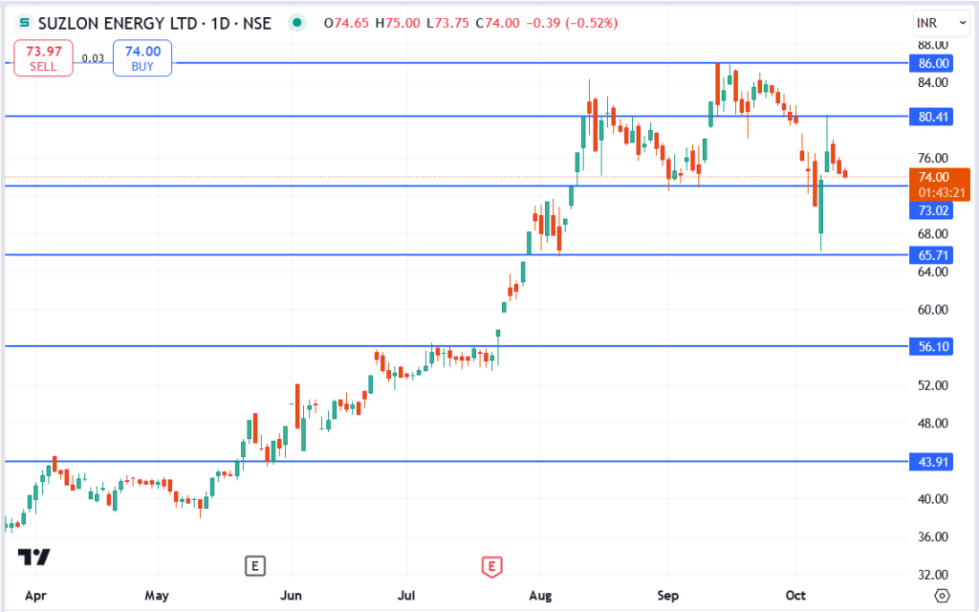Click the Jun label on time axis
This screenshot has width=979, height=612.
tap(292, 595)
